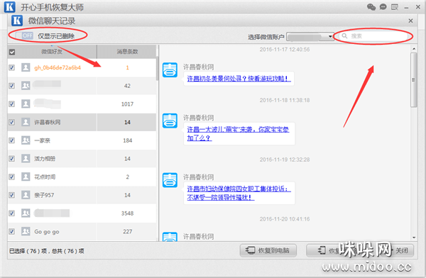Toggle the select-all checkbox in header
Viewport: 426px width, 278px height.
point(12,52)
